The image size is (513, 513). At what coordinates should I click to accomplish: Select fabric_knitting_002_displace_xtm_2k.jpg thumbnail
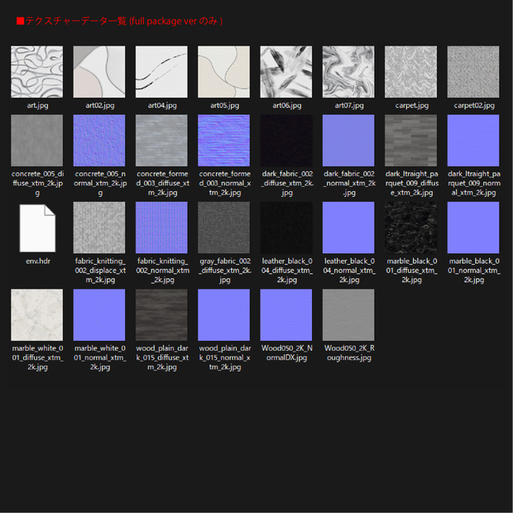click(99, 228)
